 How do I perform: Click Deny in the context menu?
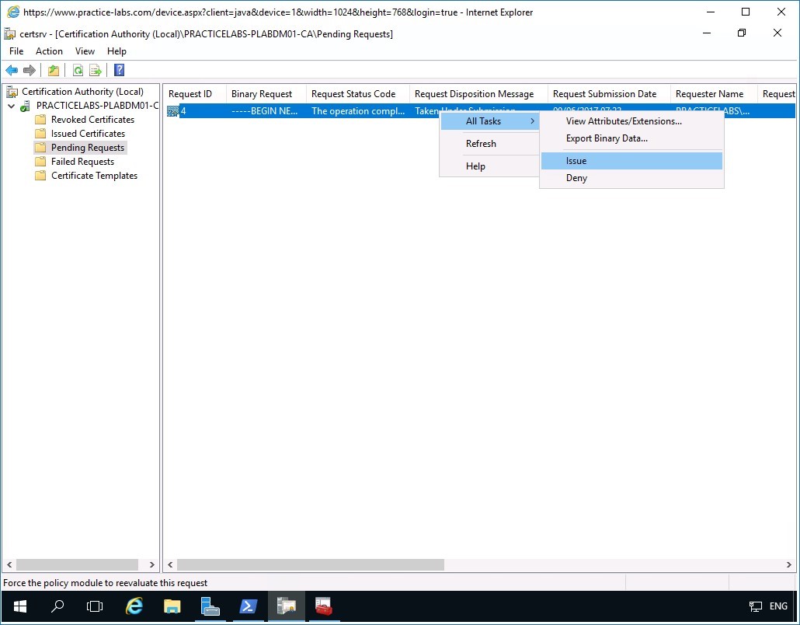pyautogui.click(x=576, y=178)
